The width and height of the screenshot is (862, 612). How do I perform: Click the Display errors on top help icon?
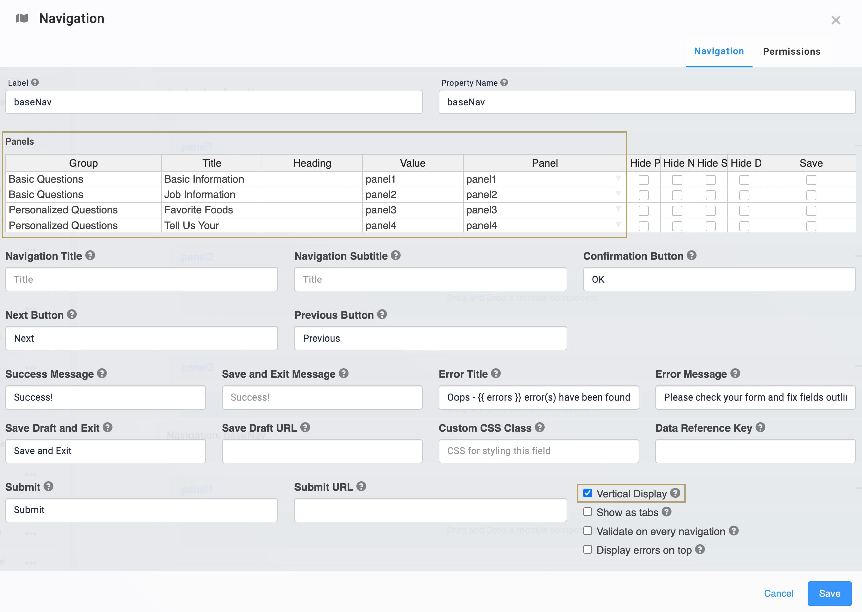(x=700, y=549)
